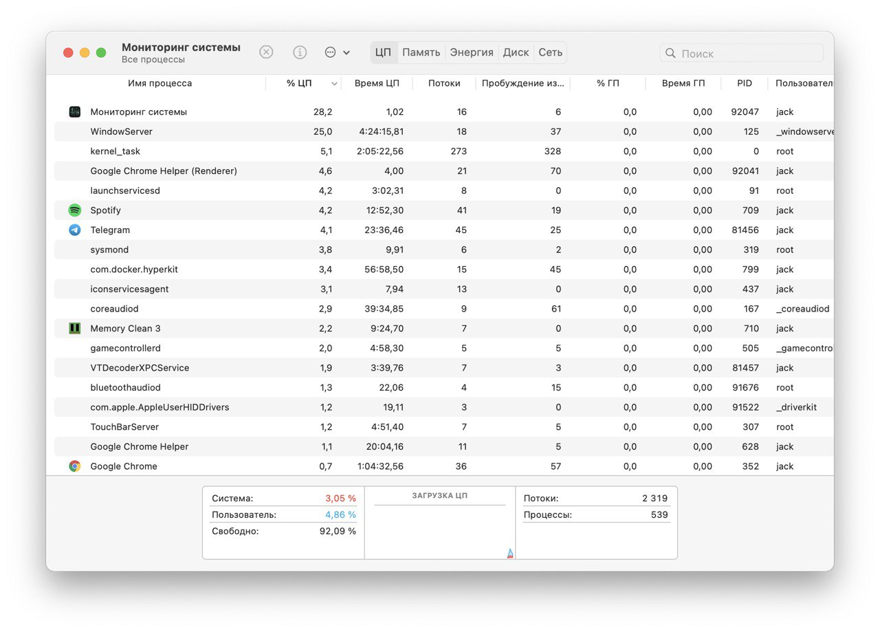
Task: Select the WindowServer process row
Action: click(444, 131)
